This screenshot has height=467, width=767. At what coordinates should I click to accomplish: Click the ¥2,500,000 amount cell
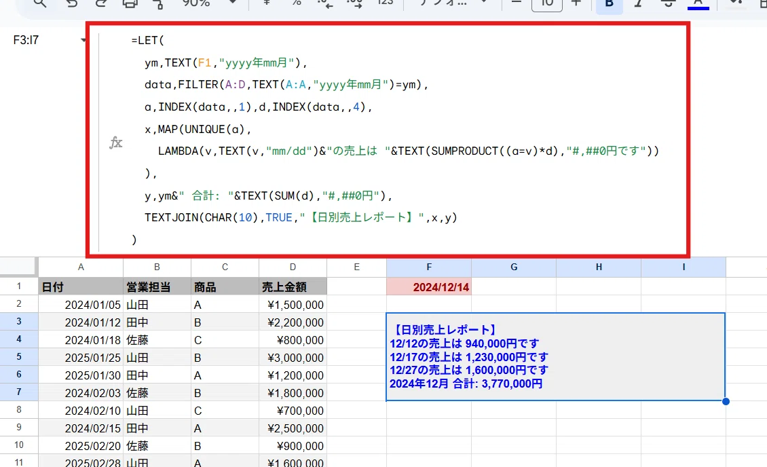click(x=293, y=428)
